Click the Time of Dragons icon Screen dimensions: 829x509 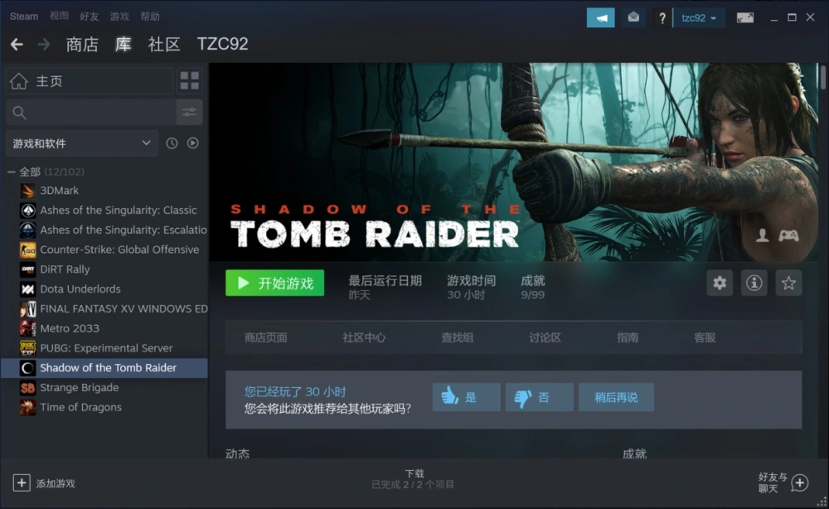pyautogui.click(x=27, y=408)
